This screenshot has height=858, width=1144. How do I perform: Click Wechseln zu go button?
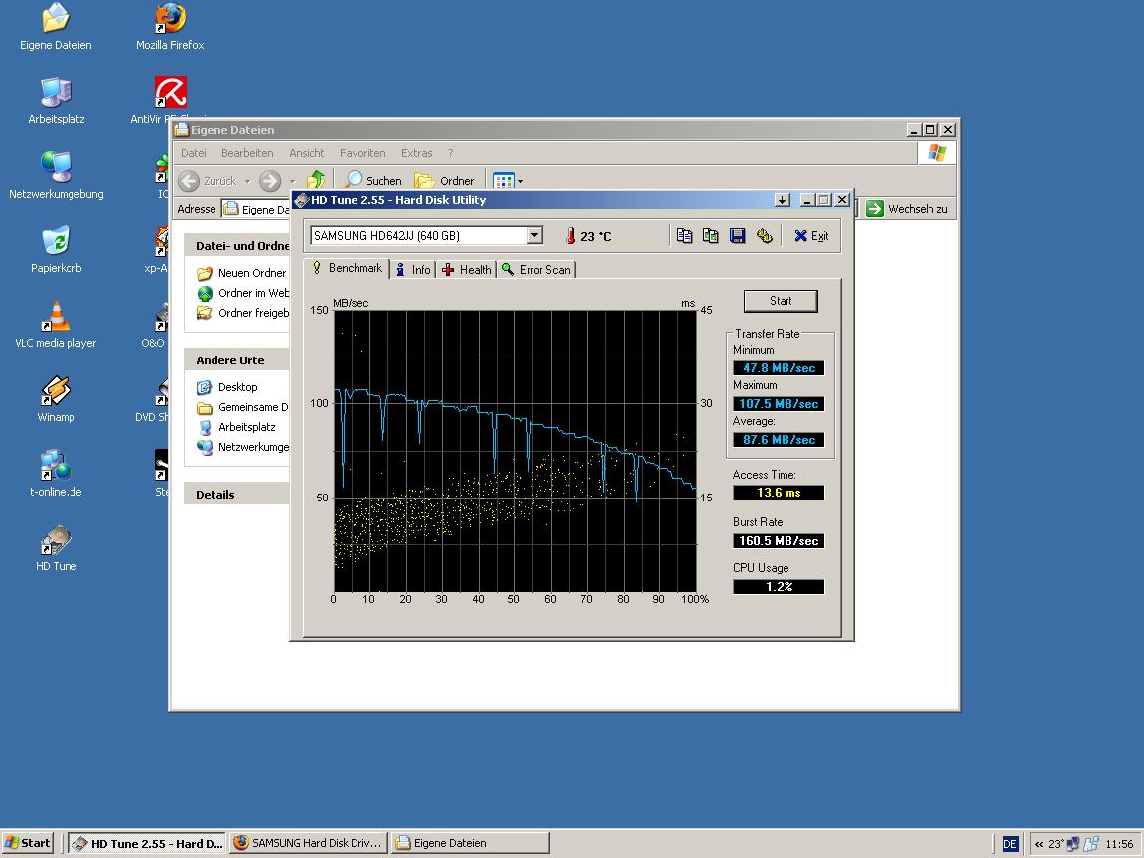907,209
